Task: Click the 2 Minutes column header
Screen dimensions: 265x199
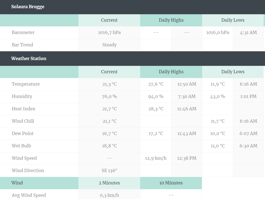Action: (x=109, y=183)
